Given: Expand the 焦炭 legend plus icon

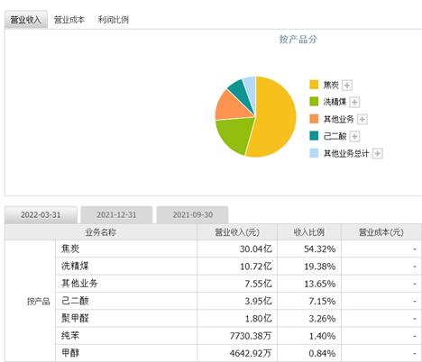Looking at the screenshot, I should pos(347,85).
